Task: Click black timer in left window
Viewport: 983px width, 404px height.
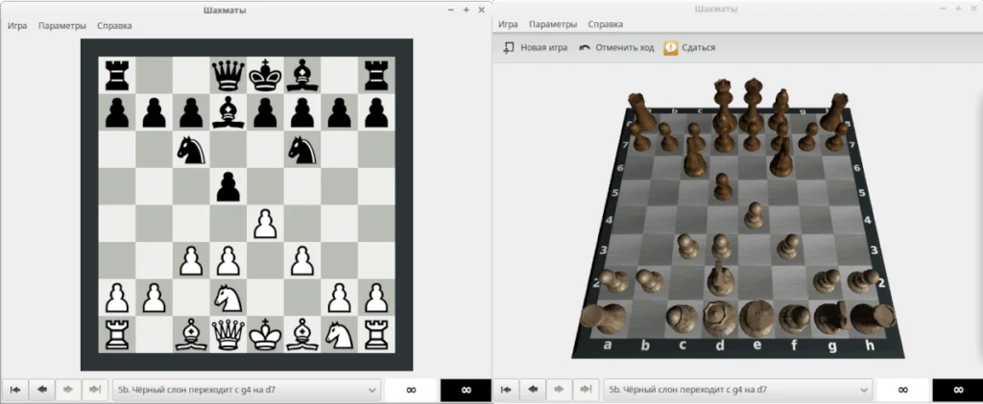Action: tap(466, 390)
